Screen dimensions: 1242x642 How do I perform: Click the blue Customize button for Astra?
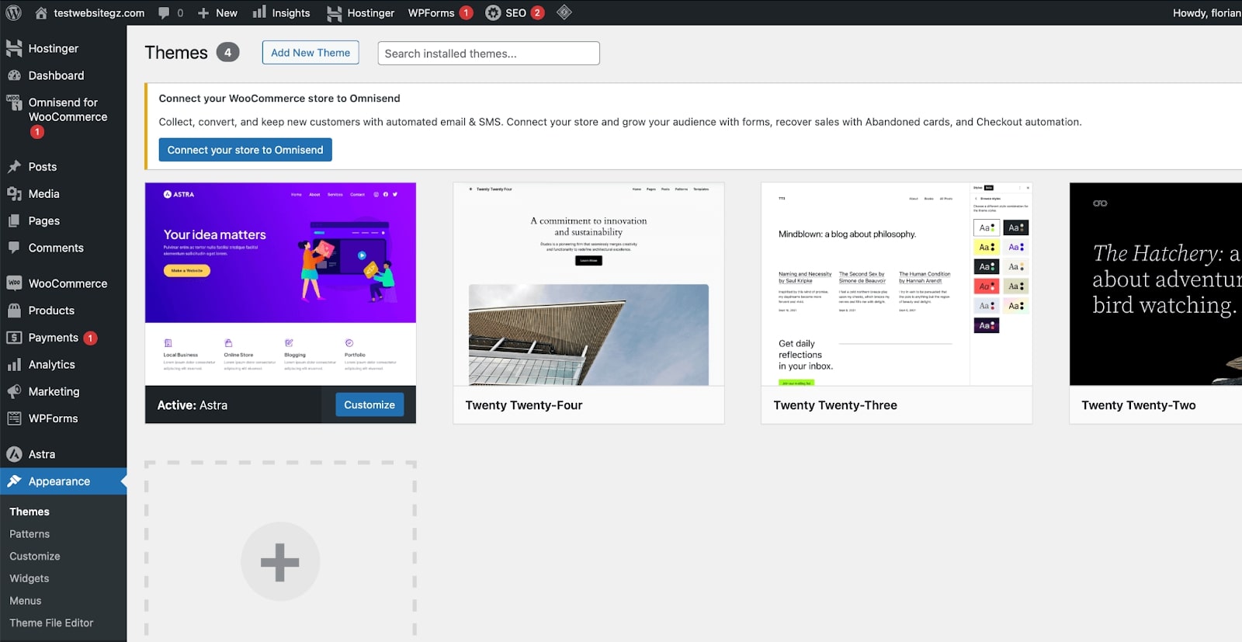tap(369, 404)
